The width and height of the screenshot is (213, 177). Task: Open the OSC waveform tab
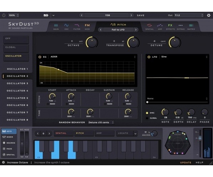click(x=66, y=27)
